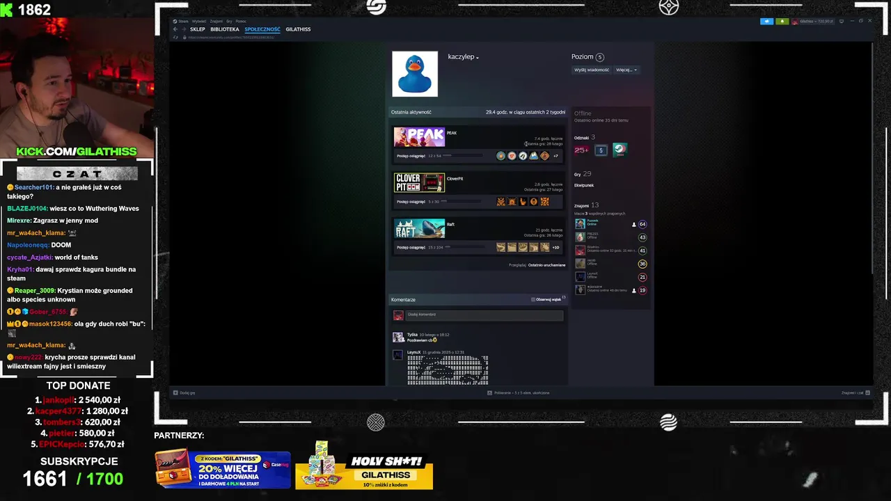Click the third Raft achievement icon
891x501 pixels.
tap(523, 247)
